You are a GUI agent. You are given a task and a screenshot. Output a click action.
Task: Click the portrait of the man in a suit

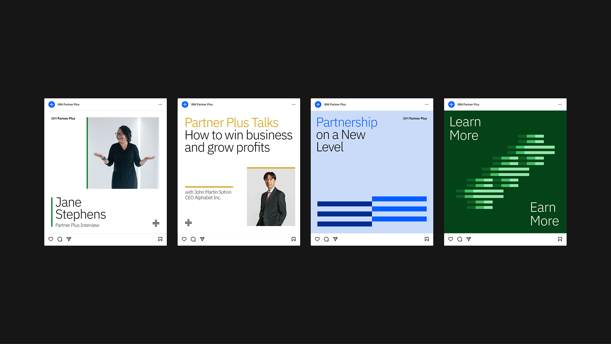click(x=271, y=197)
